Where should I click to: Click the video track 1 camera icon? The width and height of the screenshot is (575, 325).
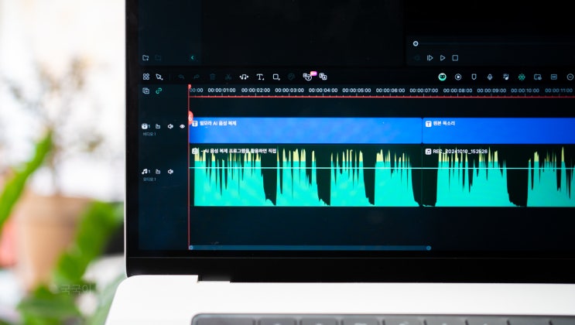coord(145,126)
